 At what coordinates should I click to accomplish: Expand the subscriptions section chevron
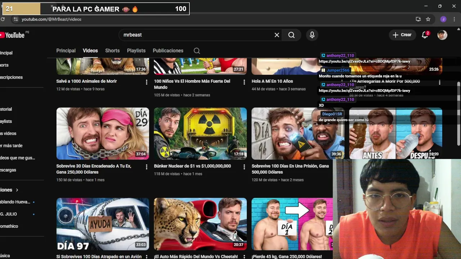point(17,190)
